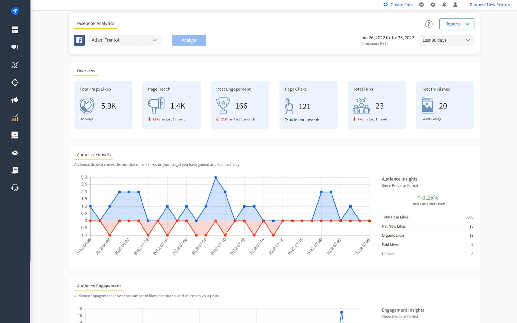
Task: Open the video tutorial play icon
Action: coord(421,5)
